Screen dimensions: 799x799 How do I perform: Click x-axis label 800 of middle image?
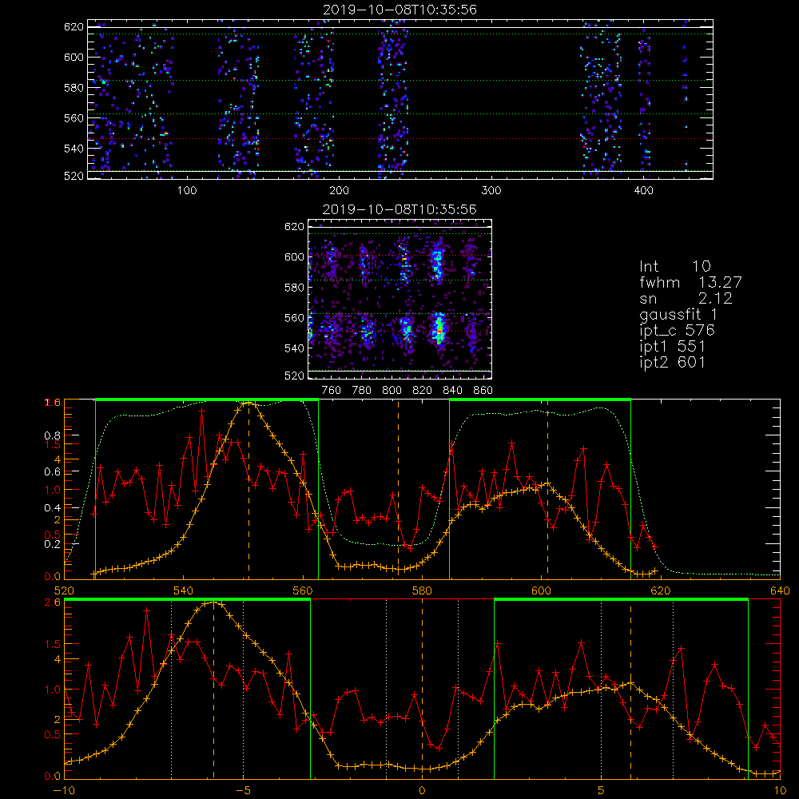click(x=392, y=391)
